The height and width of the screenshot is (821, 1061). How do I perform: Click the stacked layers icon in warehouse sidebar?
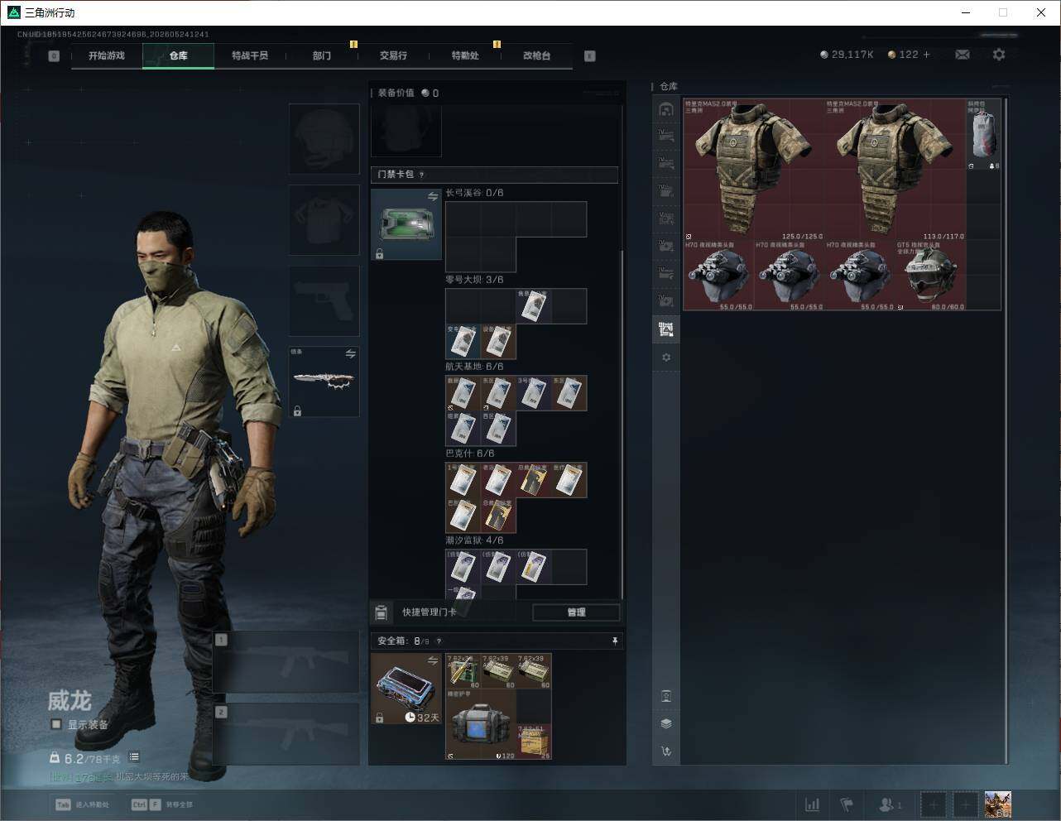[x=666, y=723]
